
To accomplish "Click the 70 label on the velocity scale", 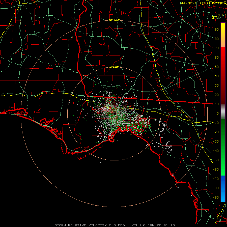I will pos(217,48).
